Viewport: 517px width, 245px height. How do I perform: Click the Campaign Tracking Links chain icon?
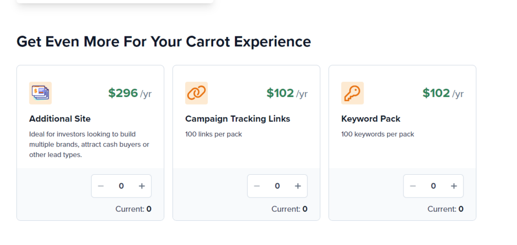(196, 93)
